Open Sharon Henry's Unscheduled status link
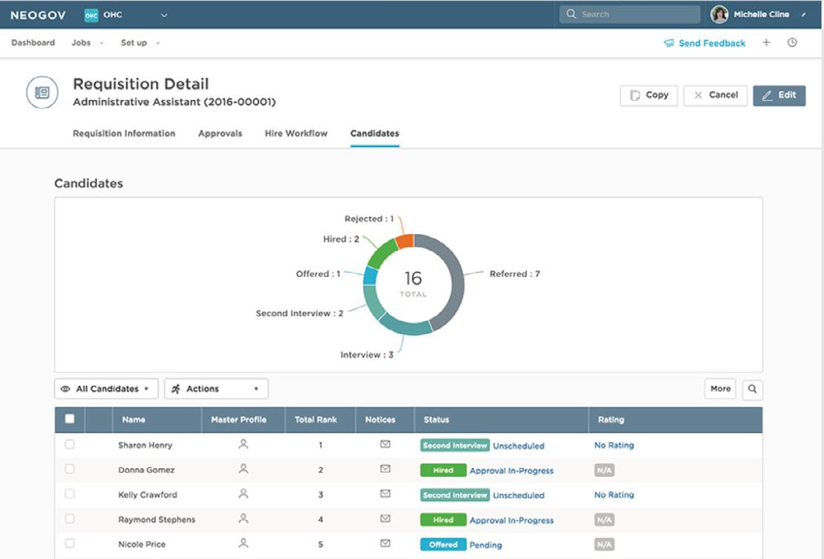The height and width of the screenshot is (559, 824). pos(519,446)
